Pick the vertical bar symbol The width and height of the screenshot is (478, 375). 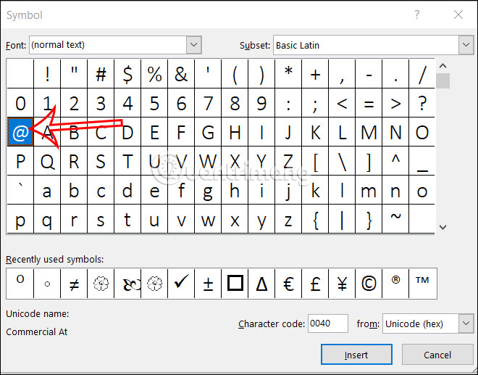(x=342, y=219)
